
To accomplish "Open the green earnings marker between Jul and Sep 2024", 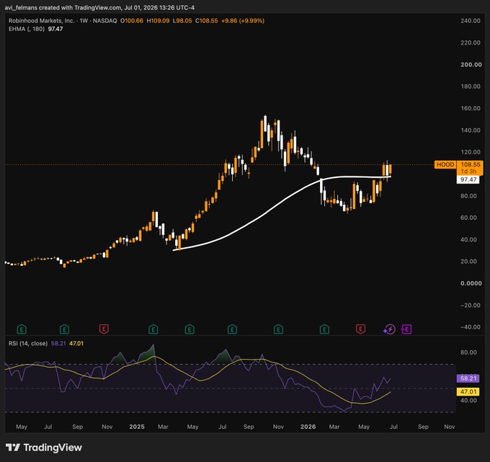I will point(64,329).
